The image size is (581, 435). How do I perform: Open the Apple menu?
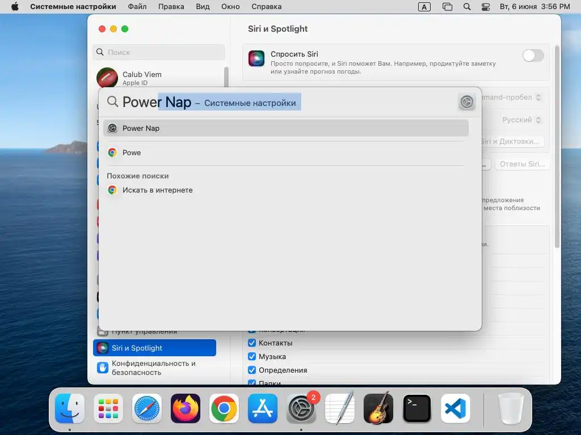(x=15, y=7)
